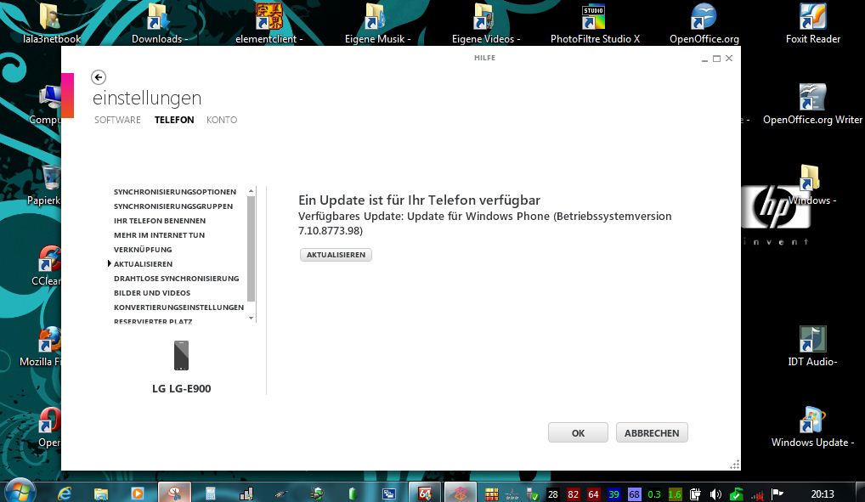
Task: Switch to the SOFTWARE tab
Action: (117, 120)
